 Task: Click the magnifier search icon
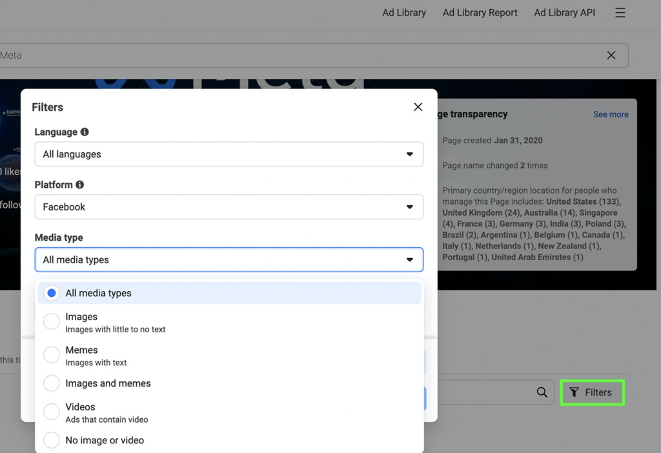542,392
